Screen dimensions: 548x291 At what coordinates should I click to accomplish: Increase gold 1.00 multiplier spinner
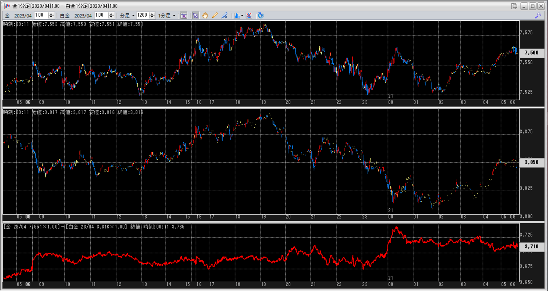[x=51, y=14]
